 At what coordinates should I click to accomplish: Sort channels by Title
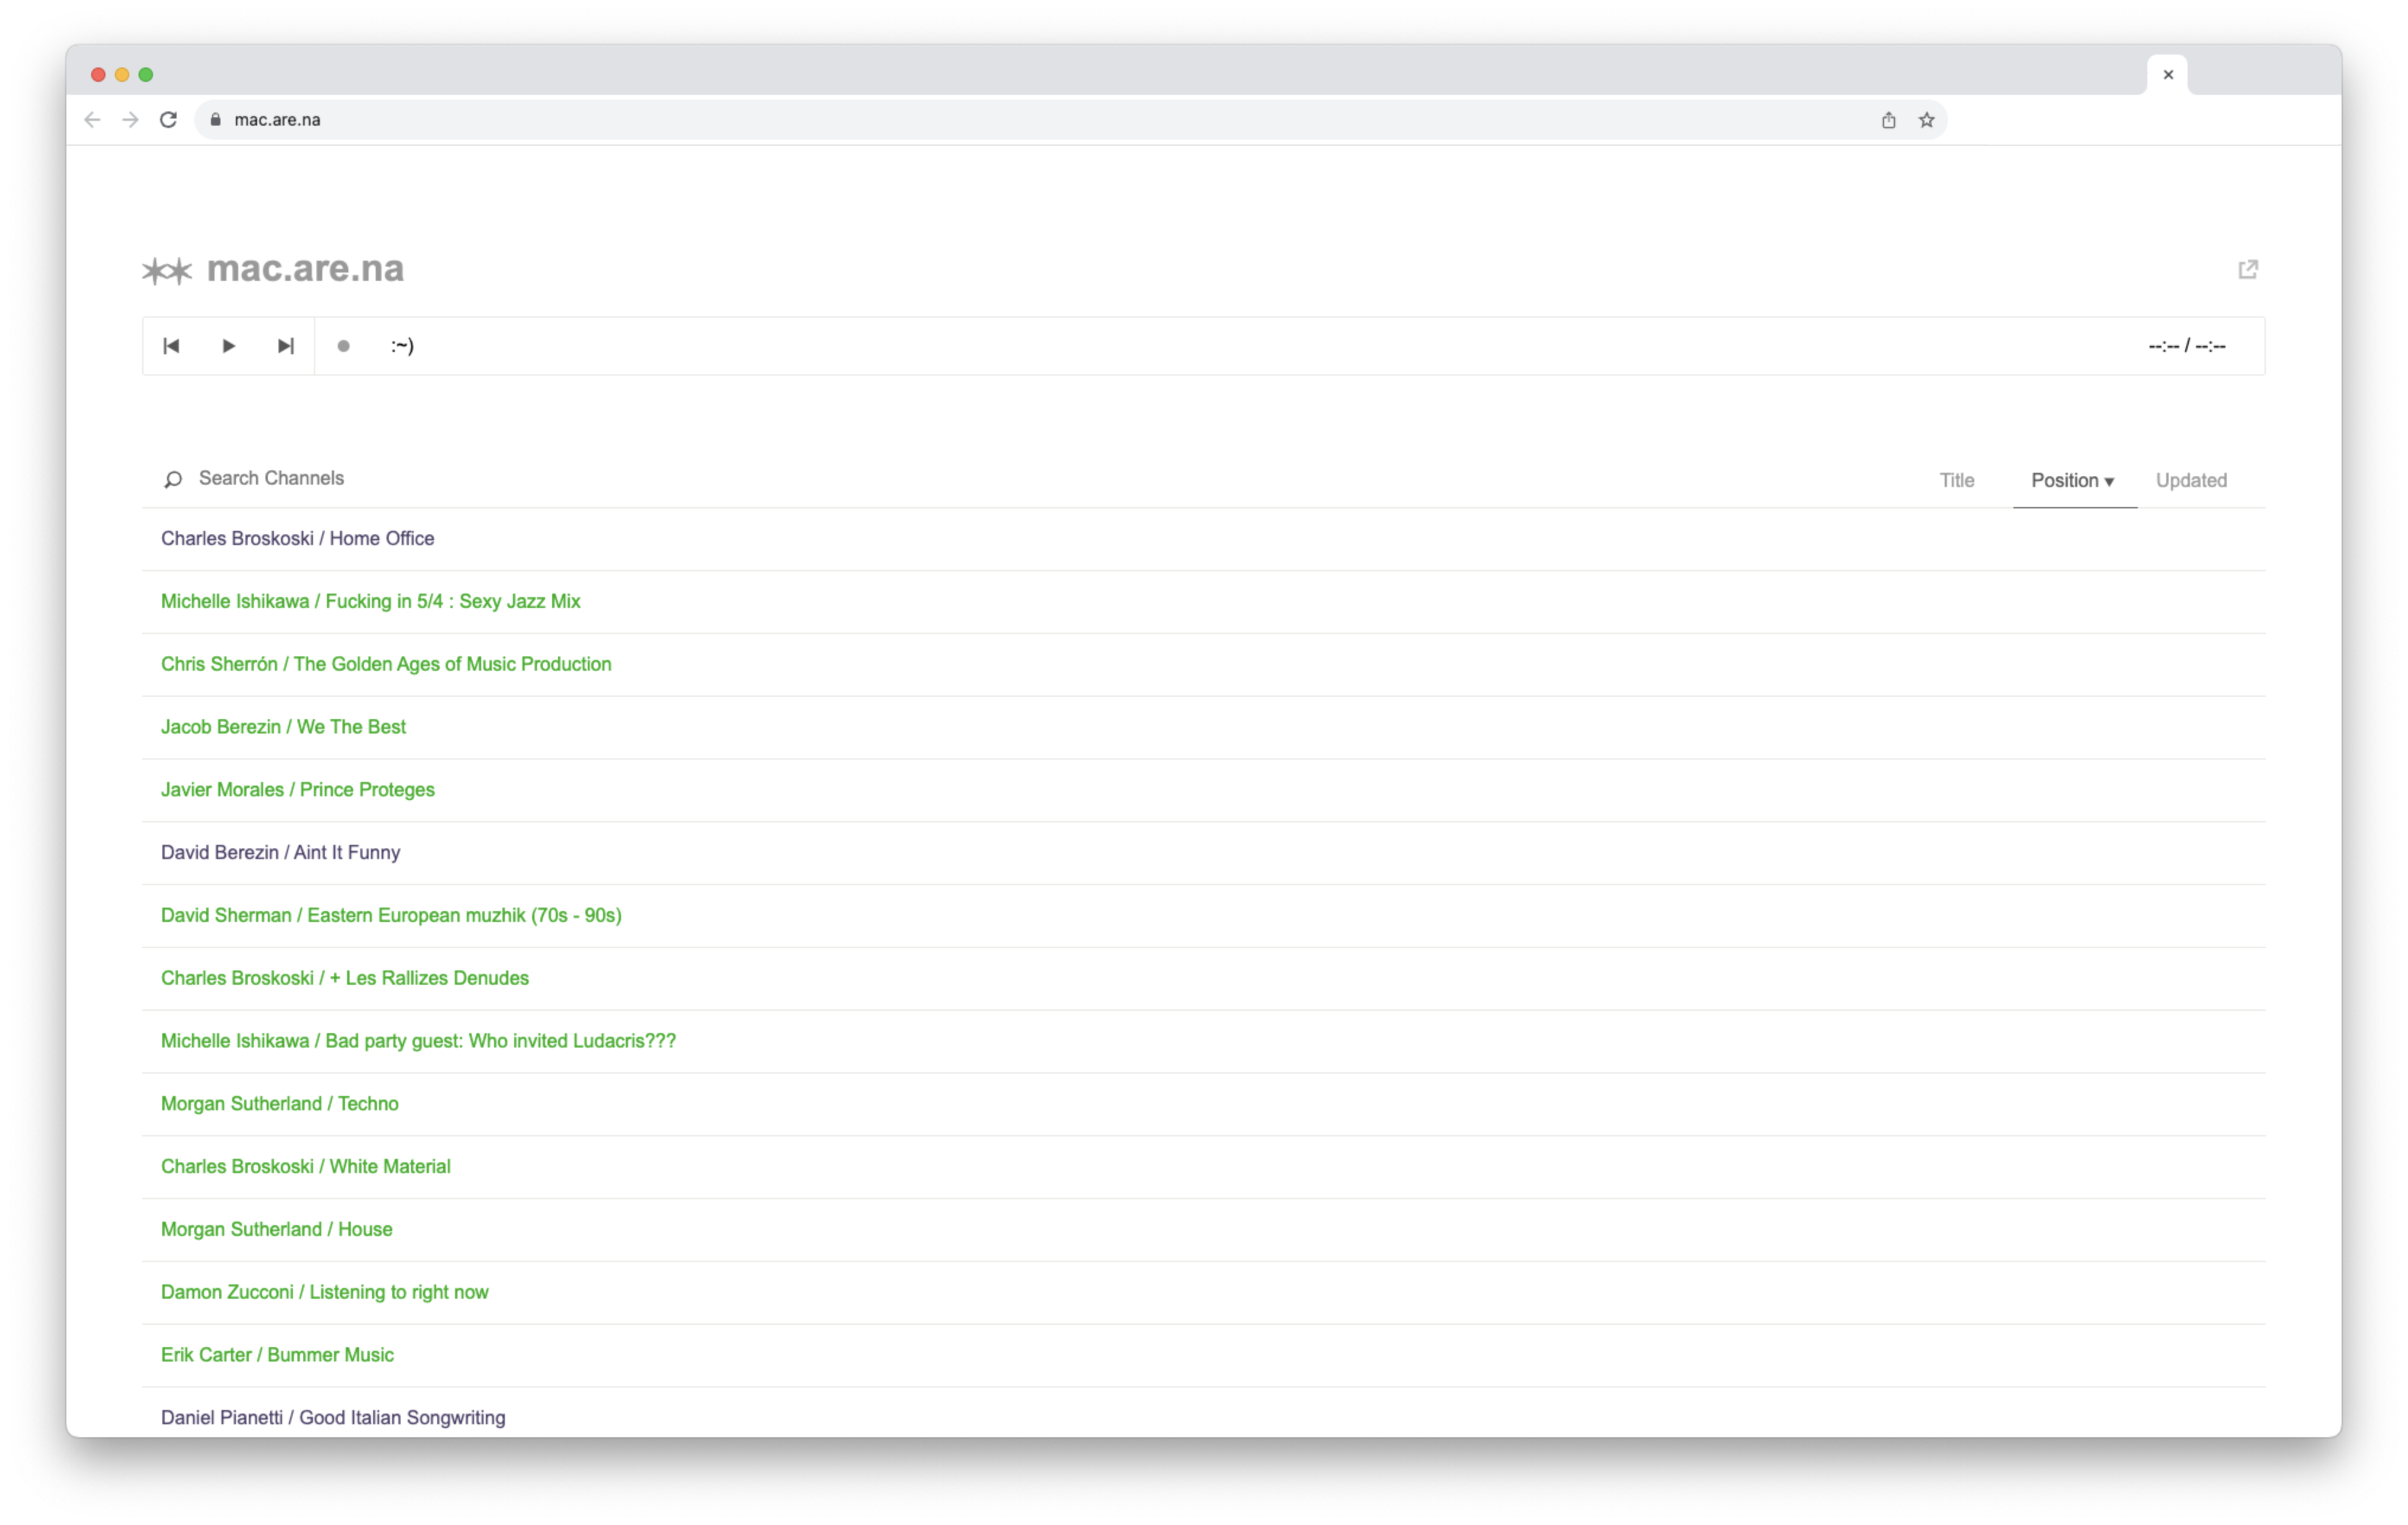coord(1956,480)
